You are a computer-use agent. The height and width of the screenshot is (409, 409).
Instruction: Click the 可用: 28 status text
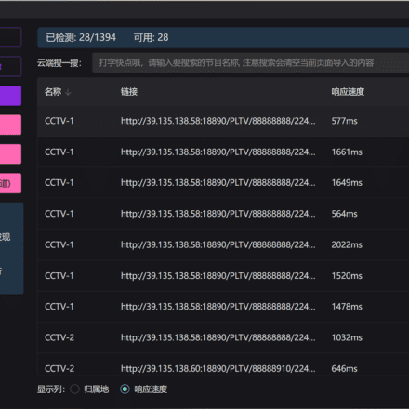pos(151,37)
